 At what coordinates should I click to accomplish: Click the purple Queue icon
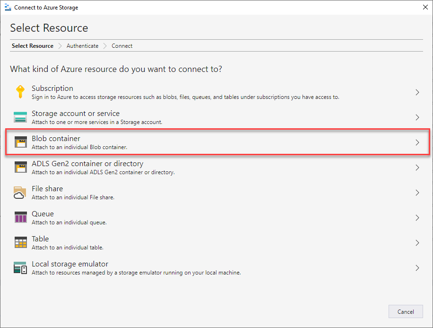click(20, 217)
